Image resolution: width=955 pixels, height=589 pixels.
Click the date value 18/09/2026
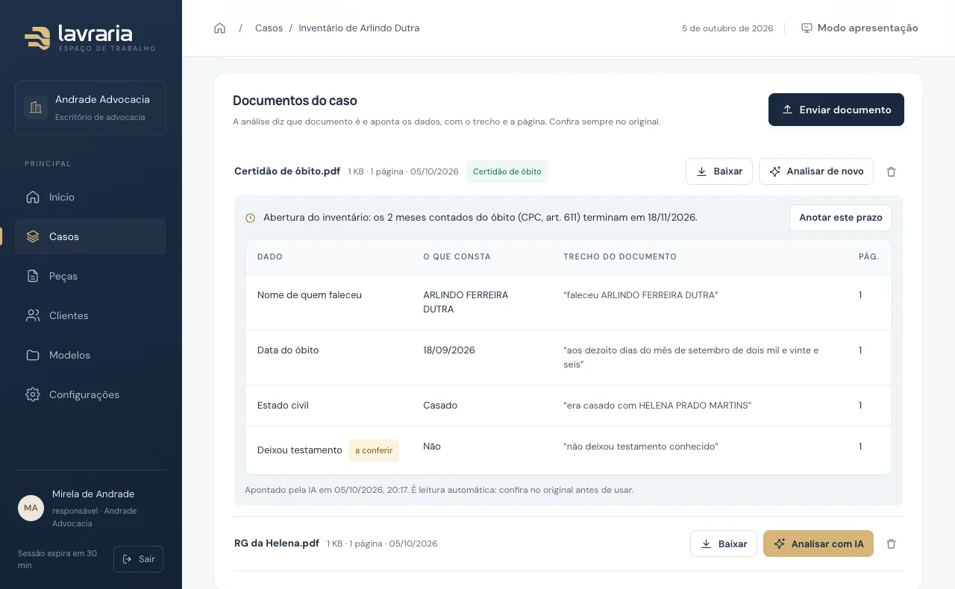coord(449,350)
